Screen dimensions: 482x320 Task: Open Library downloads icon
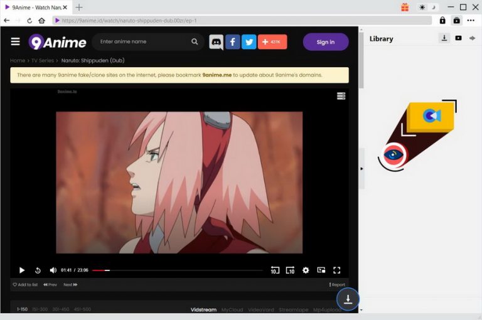[444, 38]
